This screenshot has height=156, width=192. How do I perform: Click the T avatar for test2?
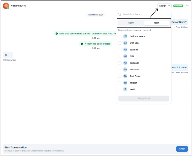[125, 89]
